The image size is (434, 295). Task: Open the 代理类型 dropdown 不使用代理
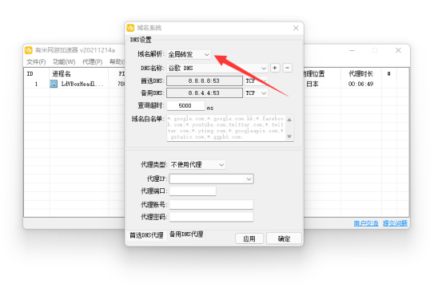197,164
